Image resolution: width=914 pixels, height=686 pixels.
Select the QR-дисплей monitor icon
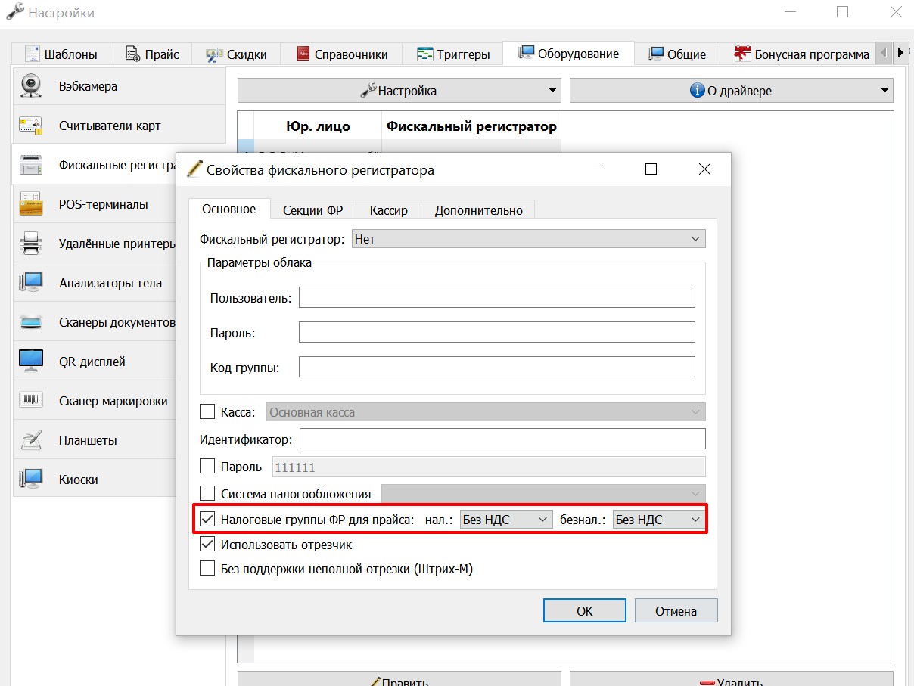click(x=31, y=362)
